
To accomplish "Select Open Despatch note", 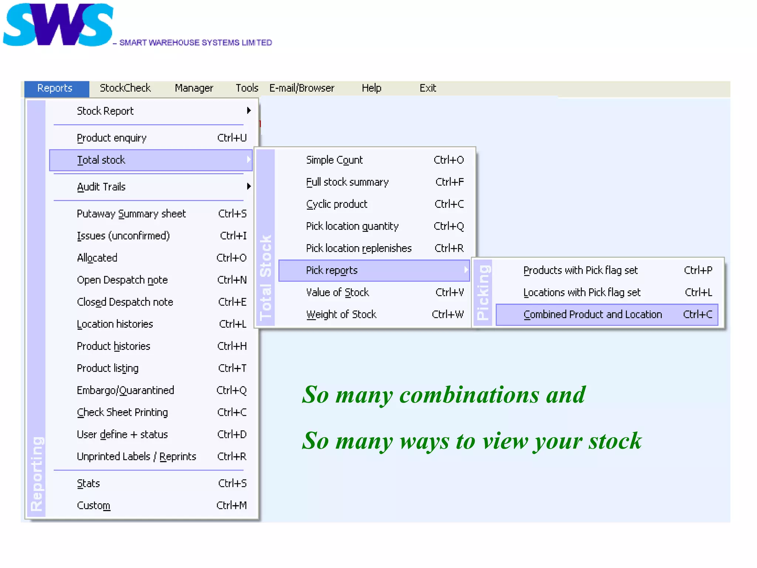I will point(151,280).
